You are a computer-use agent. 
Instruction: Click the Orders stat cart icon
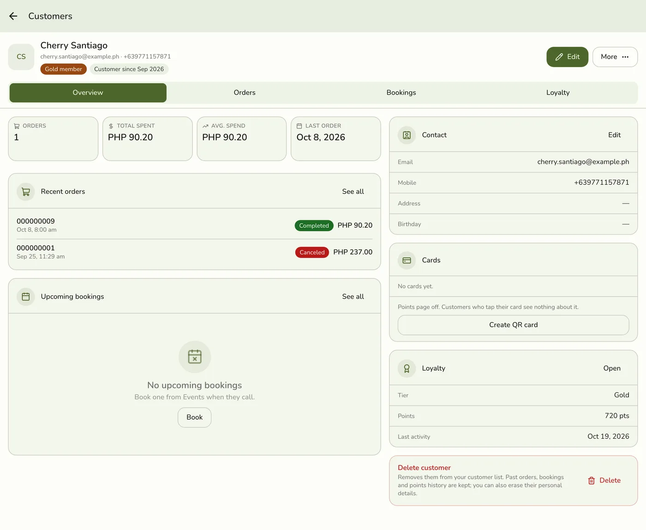pos(17,126)
